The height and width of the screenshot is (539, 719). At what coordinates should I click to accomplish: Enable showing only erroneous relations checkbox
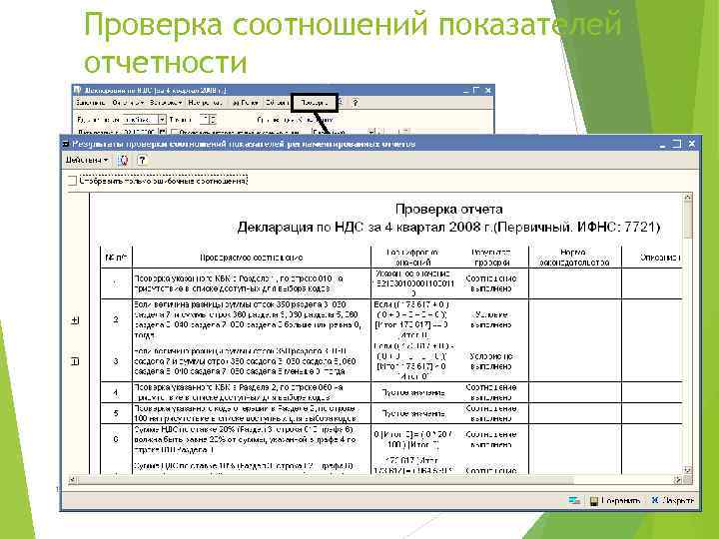point(72,181)
